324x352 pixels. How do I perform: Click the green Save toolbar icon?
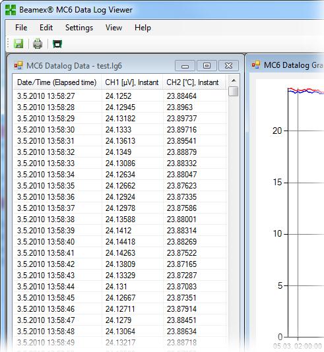(x=18, y=44)
